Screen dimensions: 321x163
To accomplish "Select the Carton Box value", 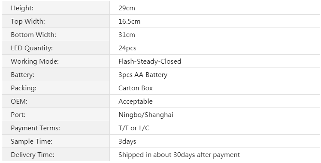I will point(136,88).
